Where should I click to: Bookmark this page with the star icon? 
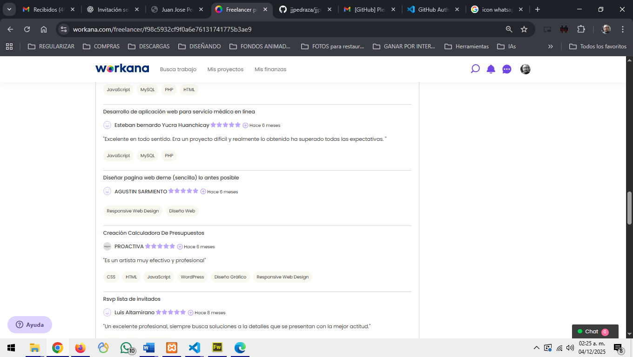pyautogui.click(x=524, y=29)
